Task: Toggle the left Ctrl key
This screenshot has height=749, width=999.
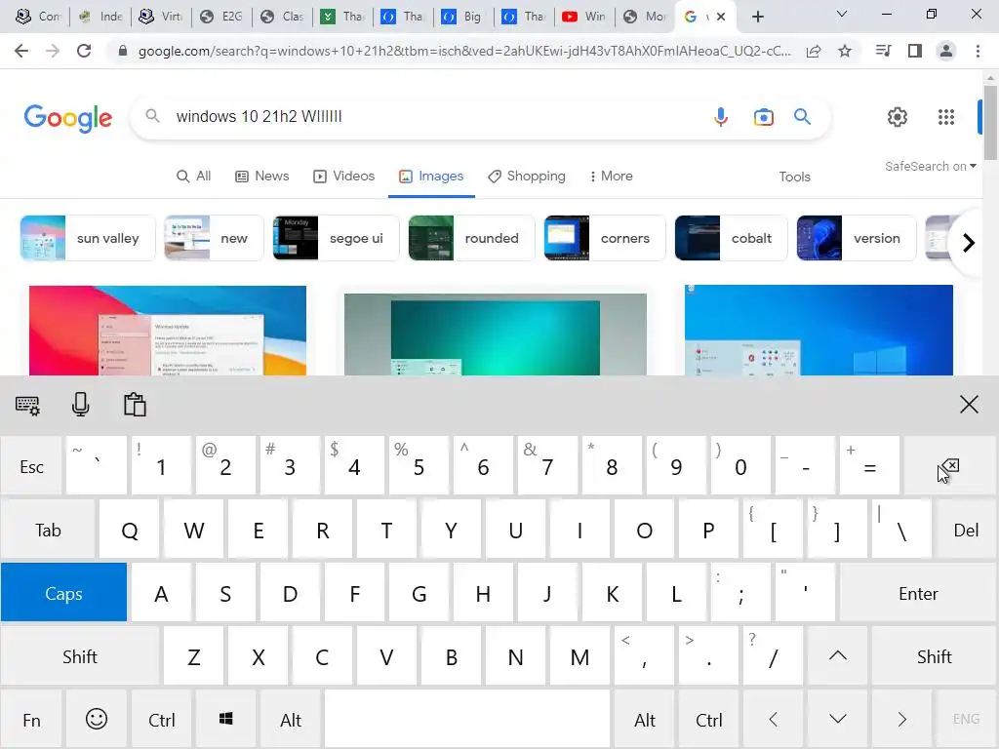Action: click(x=161, y=720)
